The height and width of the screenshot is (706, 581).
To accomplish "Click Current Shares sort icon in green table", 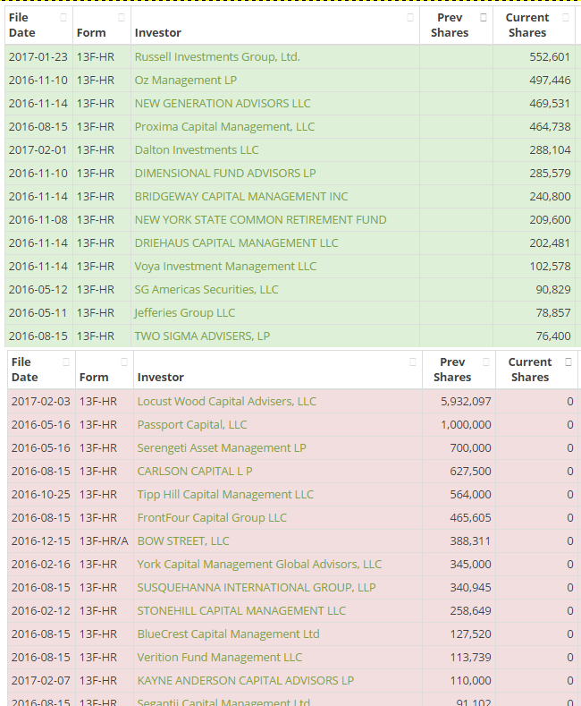I will point(566,18).
